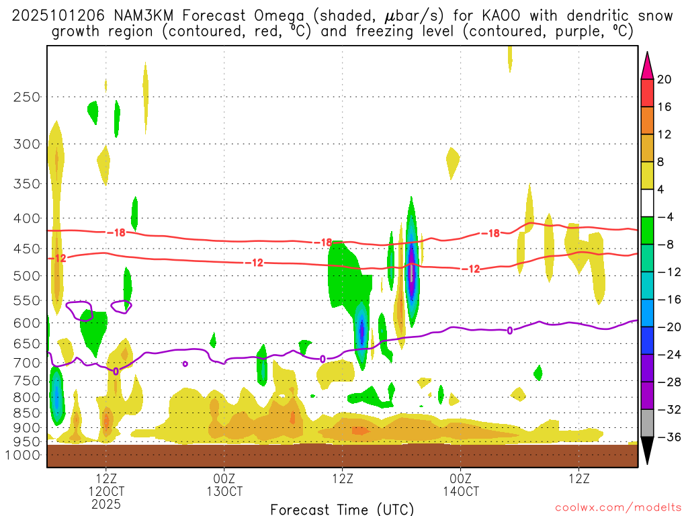Click the 750 pressure axis label
This screenshot has width=688, height=516.
[27, 381]
